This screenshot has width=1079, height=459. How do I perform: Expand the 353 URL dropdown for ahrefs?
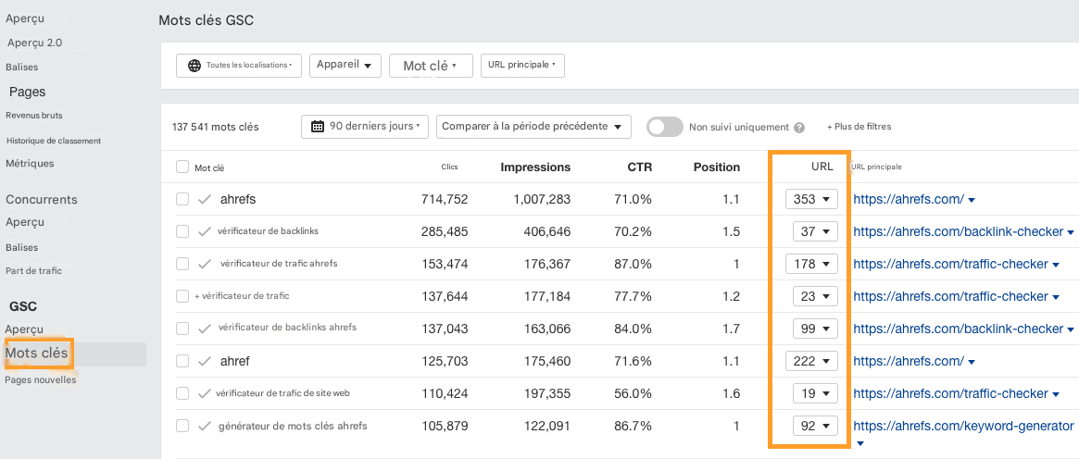[811, 199]
